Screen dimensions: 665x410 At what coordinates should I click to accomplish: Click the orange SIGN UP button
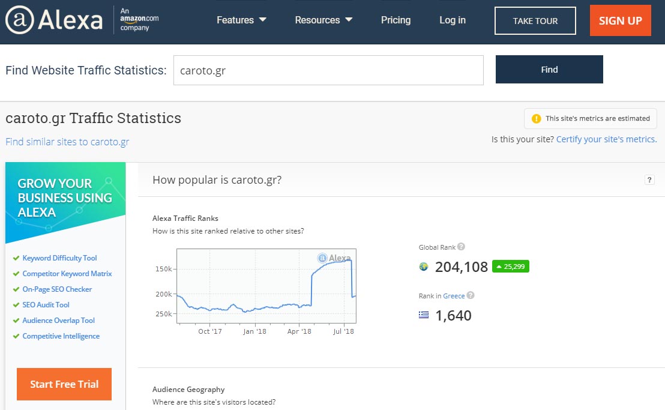[x=620, y=20]
